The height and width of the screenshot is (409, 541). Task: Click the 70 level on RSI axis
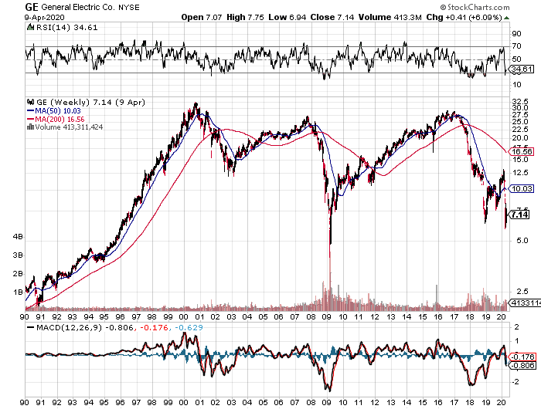pyautogui.click(x=516, y=46)
